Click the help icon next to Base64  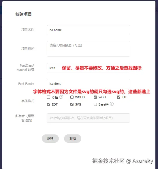pos(112,104)
